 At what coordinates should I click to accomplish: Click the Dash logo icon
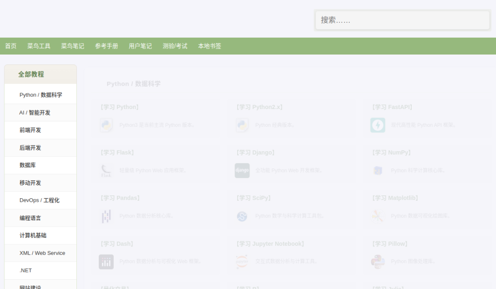coord(106,262)
